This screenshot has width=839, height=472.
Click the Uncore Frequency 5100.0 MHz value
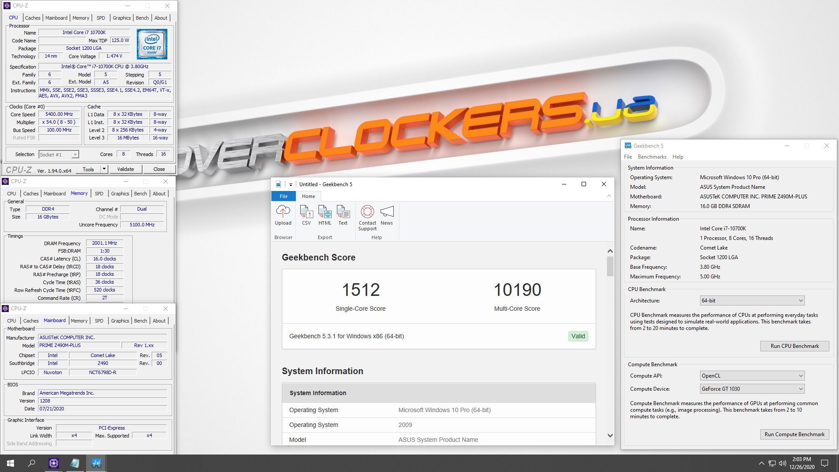[142, 225]
